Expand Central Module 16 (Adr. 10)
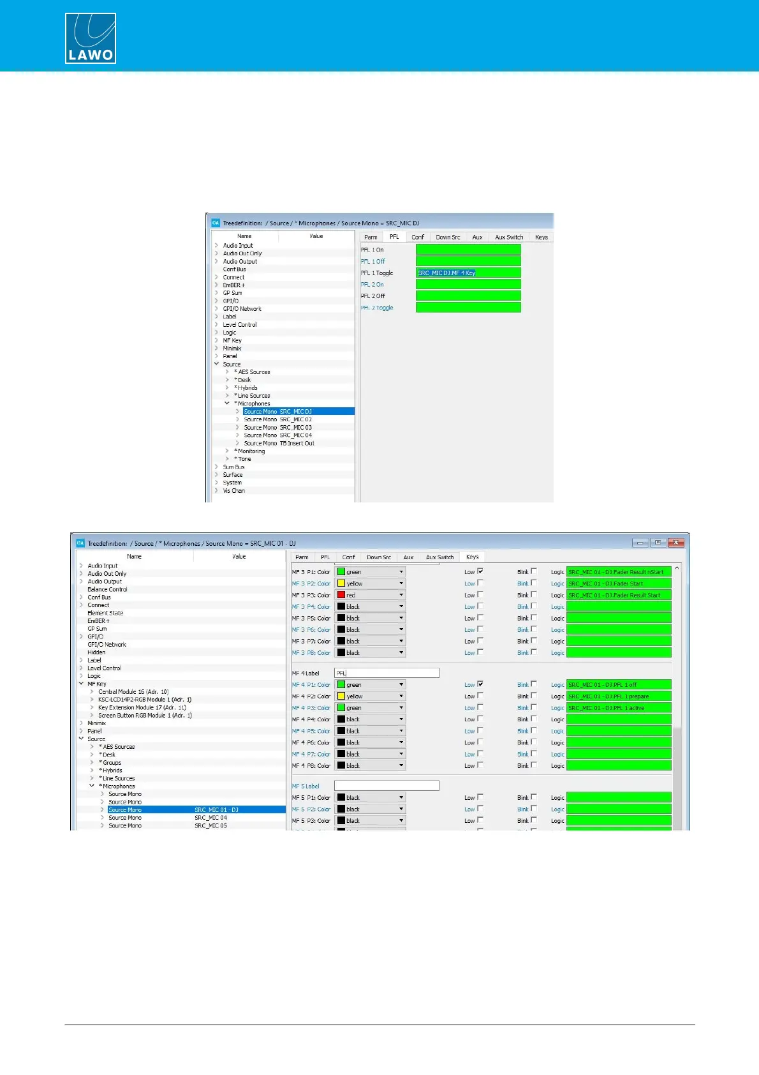This screenshot has width=759, height=1075. click(92, 691)
